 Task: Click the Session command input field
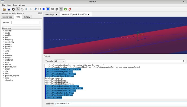pyautogui.click(x=121, y=103)
